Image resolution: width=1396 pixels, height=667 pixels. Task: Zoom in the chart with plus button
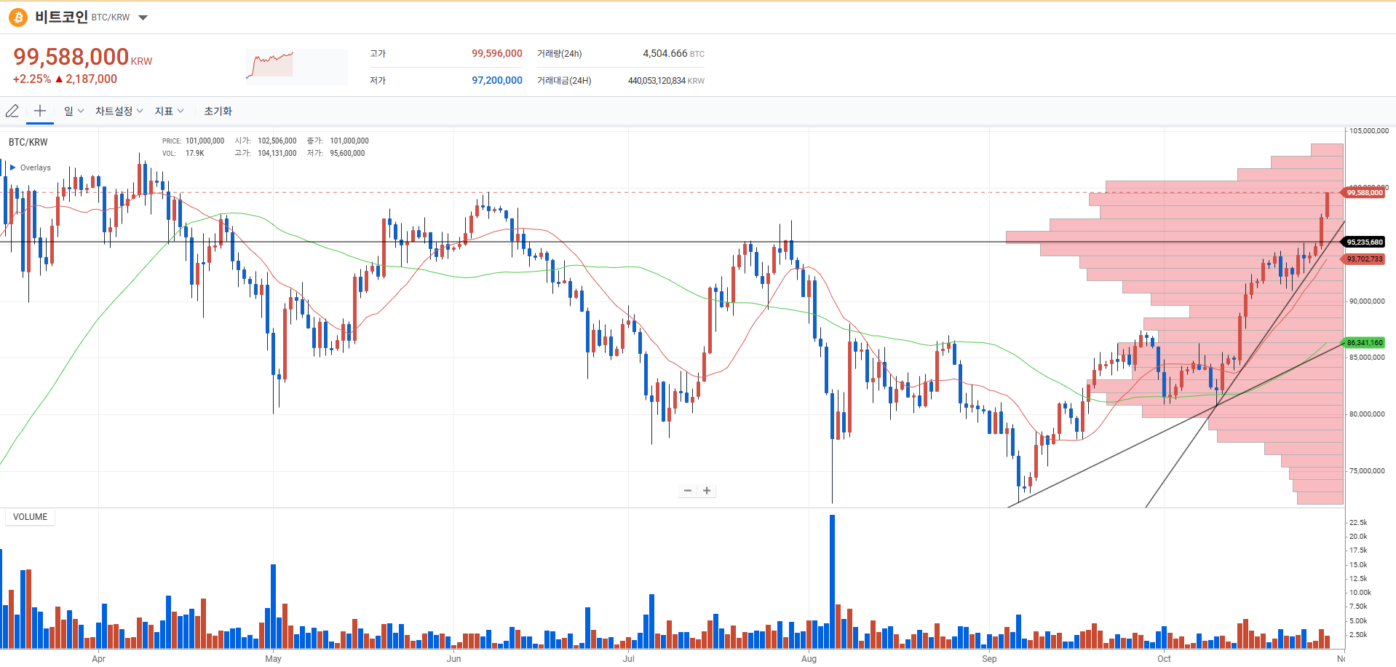point(707,491)
